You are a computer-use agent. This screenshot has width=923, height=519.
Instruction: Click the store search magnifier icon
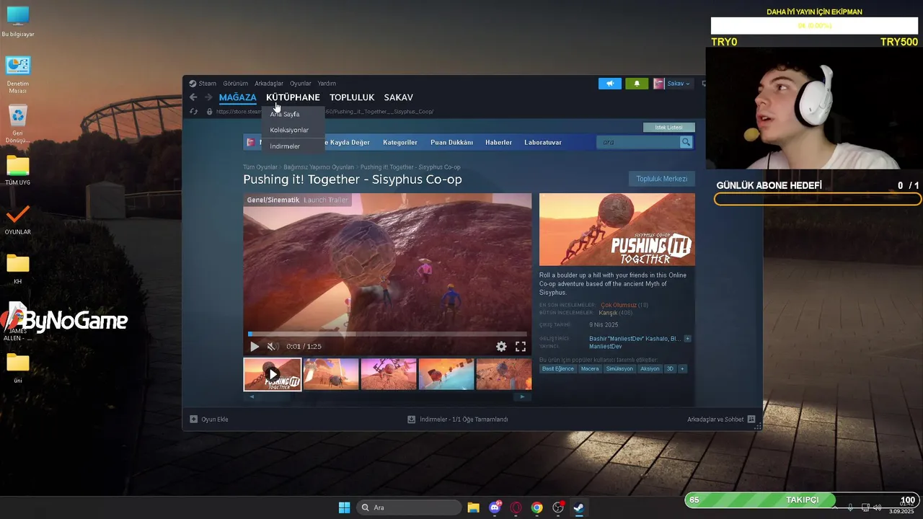686,142
